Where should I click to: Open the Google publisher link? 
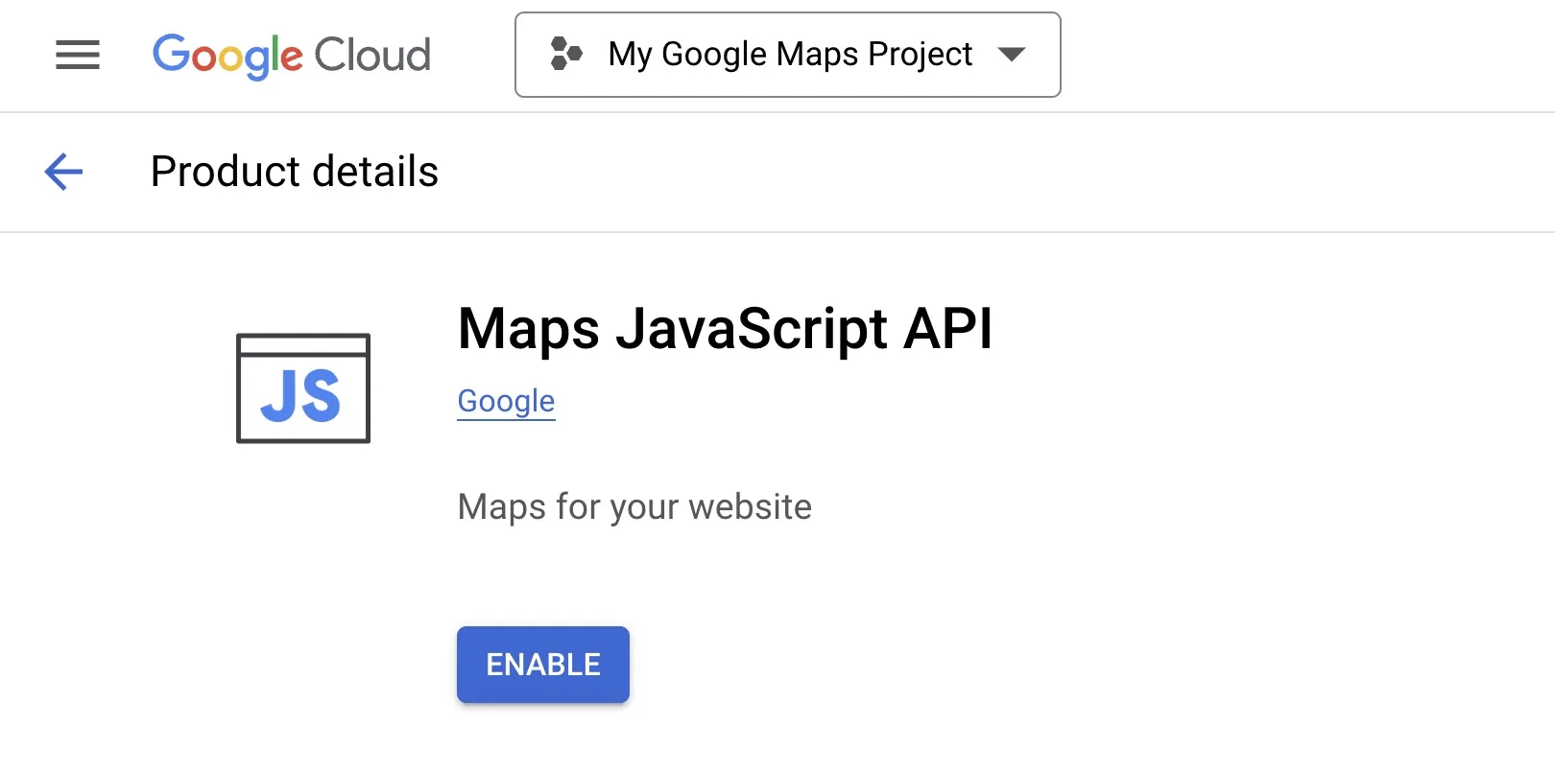(x=506, y=401)
